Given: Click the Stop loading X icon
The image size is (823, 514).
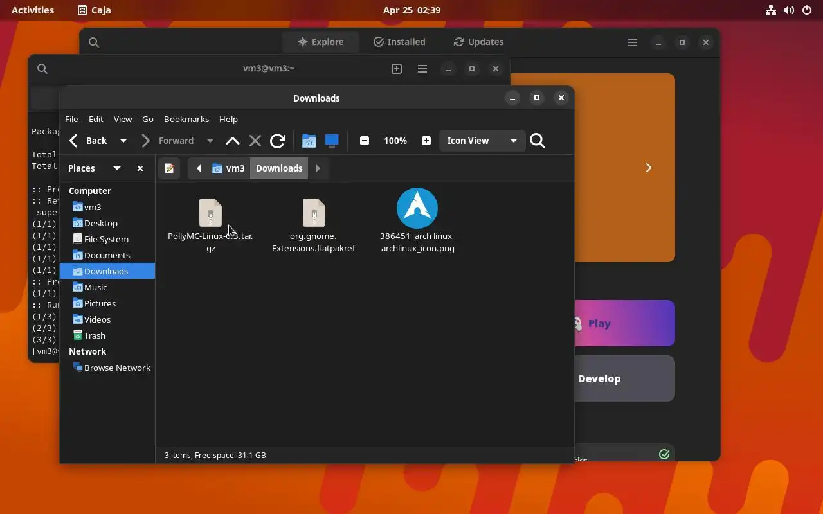Looking at the screenshot, I should click(255, 141).
